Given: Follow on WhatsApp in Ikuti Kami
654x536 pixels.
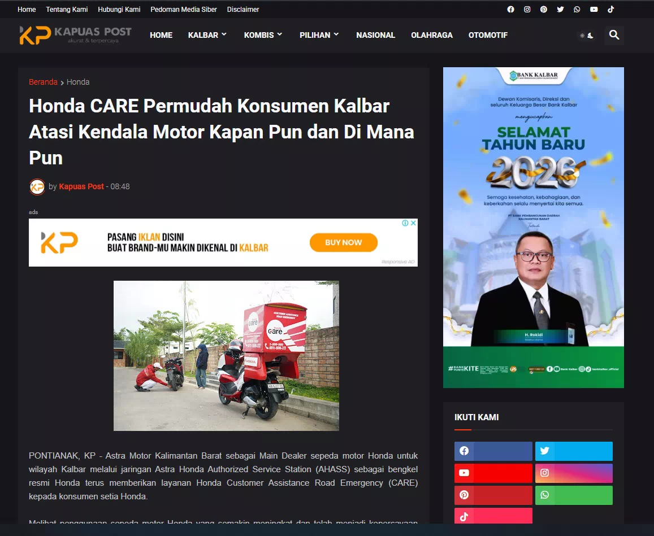Looking at the screenshot, I should (x=574, y=495).
